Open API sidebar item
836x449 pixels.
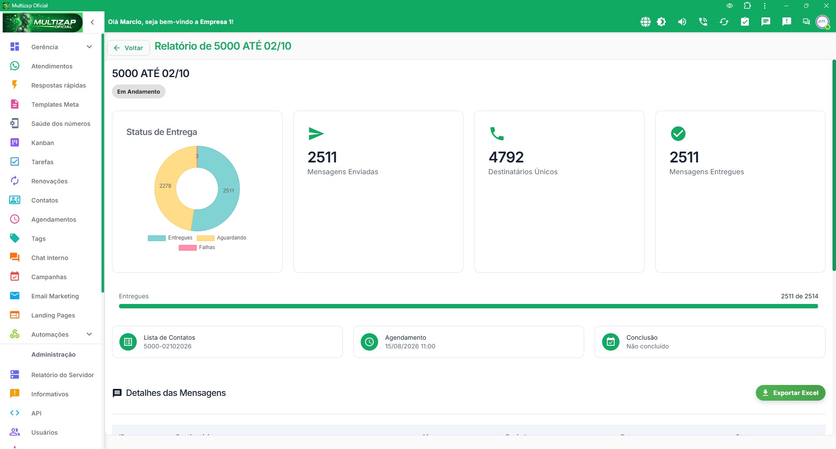tap(51, 413)
